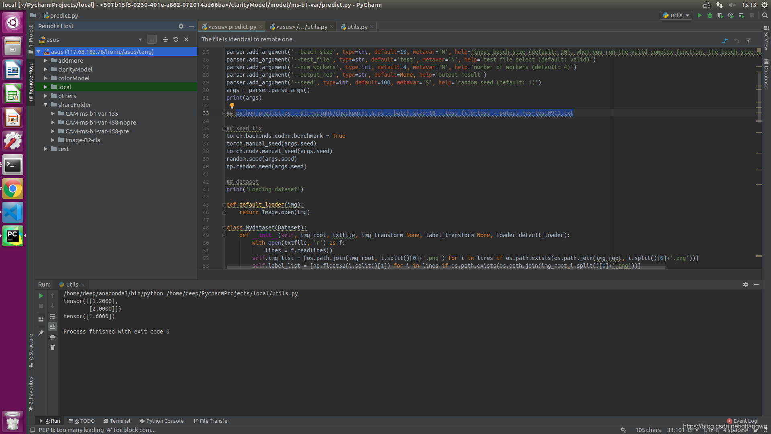The width and height of the screenshot is (771, 434).
Task: Click the ellipsis button to configure servers
Action: coord(152,39)
